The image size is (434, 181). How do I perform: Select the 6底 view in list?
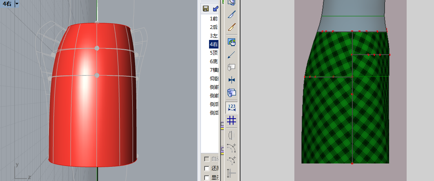point(214,62)
